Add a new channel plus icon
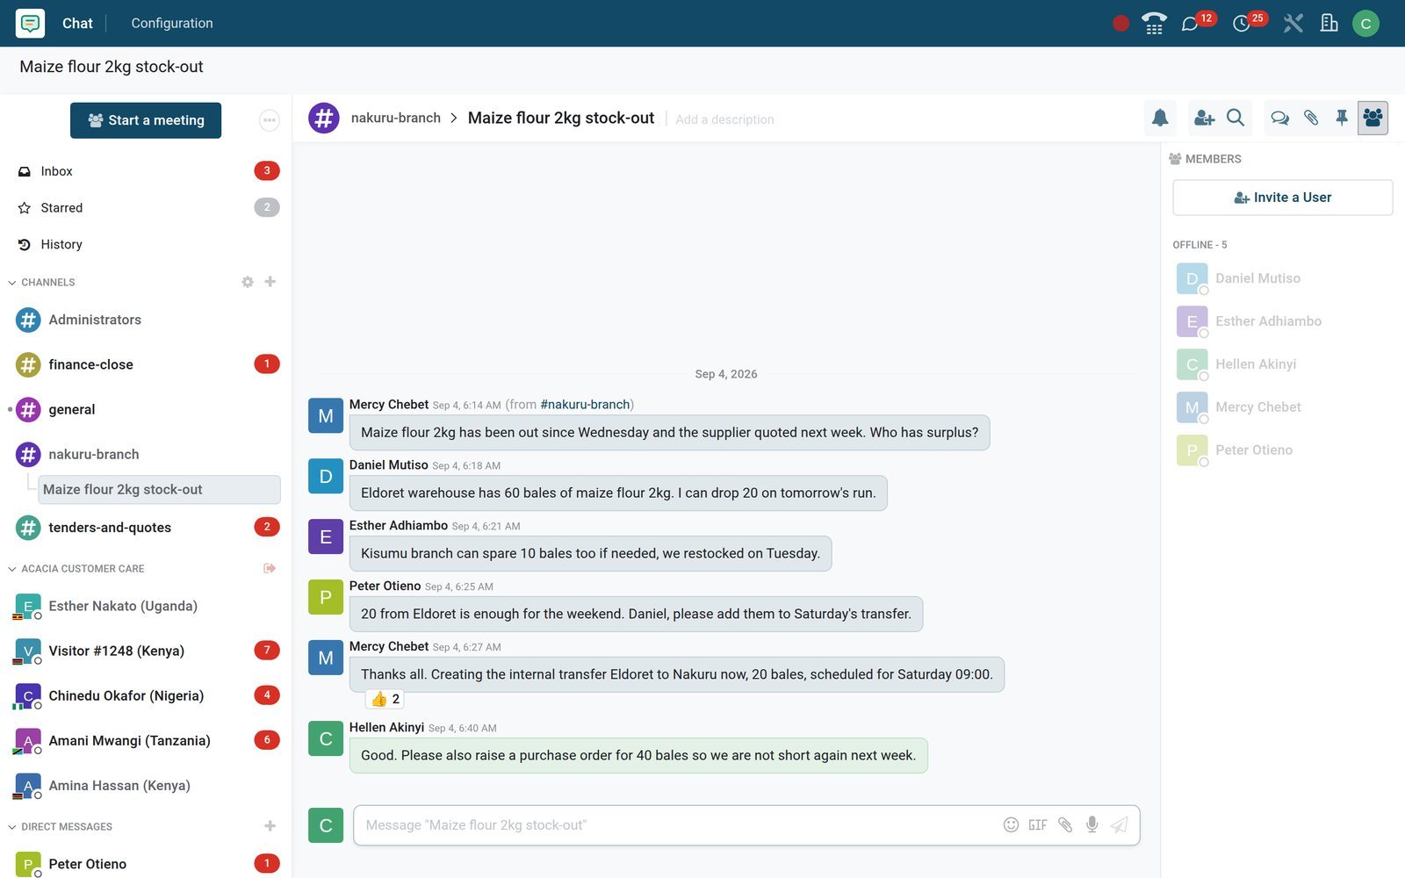 270,282
